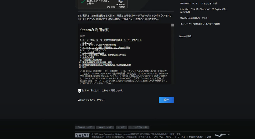Click the reCAPTCHA green checkmark
This screenshot has height=139, width=255.
tap(83, 2)
